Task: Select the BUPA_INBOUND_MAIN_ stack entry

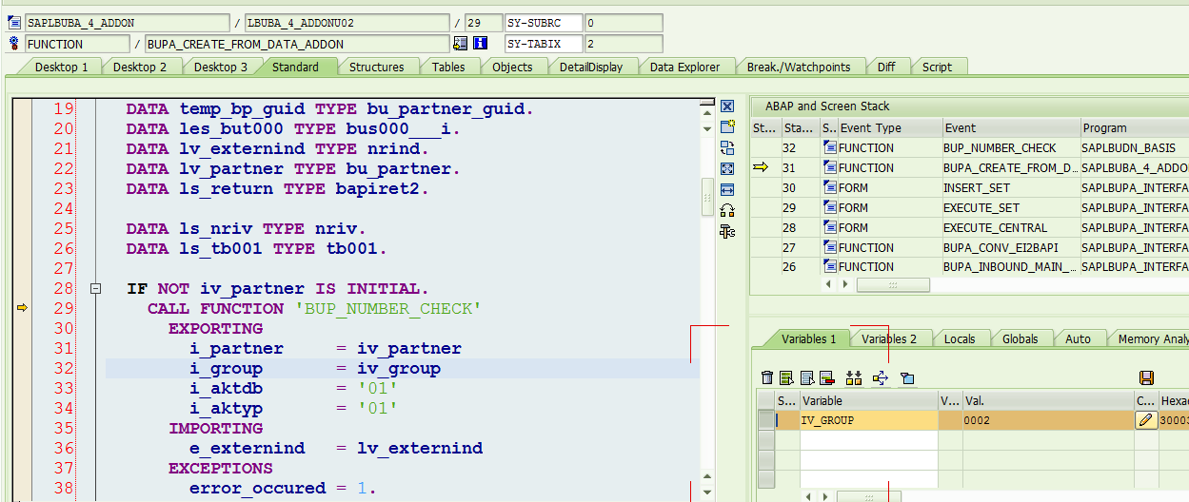Action: point(1009,267)
